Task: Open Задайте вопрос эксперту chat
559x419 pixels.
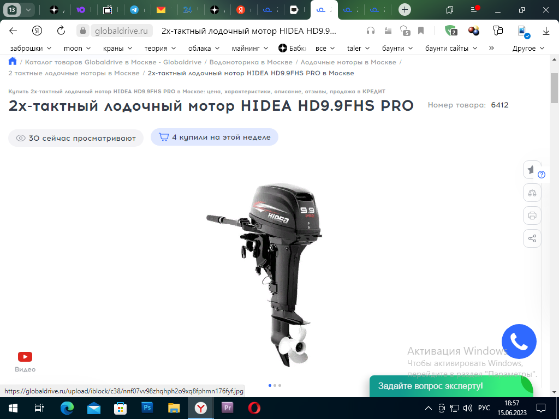Action: (x=451, y=386)
